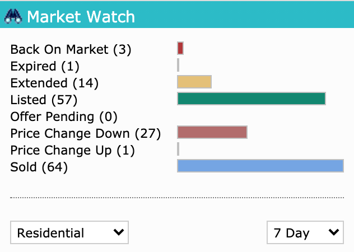Open the Residential property type dropdown
Image resolution: width=354 pixels, height=252 pixels.
[x=69, y=232]
